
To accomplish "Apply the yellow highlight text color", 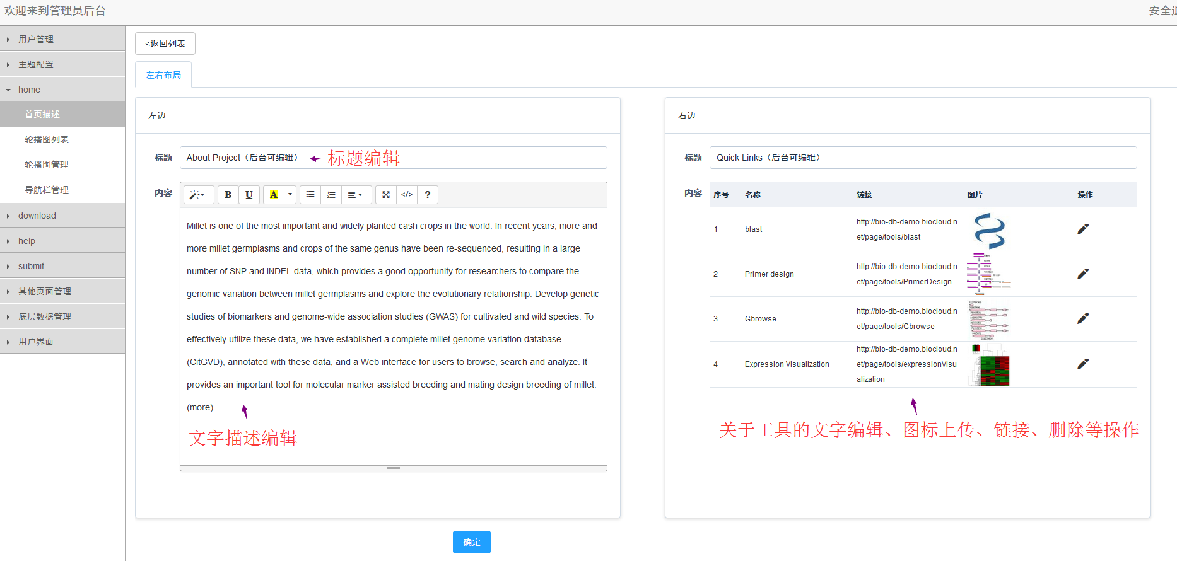I will [274, 195].
